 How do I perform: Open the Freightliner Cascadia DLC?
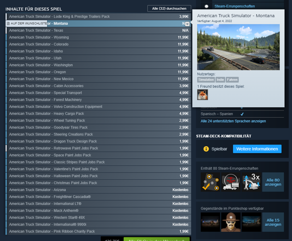(x=98, y=197)
